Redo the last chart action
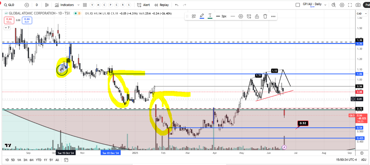Viewport: 370px width, 165px height. tap(185, 5)
